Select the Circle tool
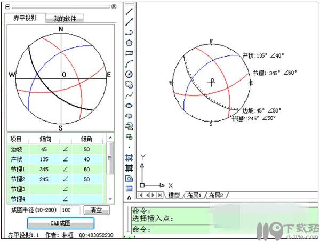The height and width of the screenshot is (241, 320). pyautogui.click(x=129, y=74)
